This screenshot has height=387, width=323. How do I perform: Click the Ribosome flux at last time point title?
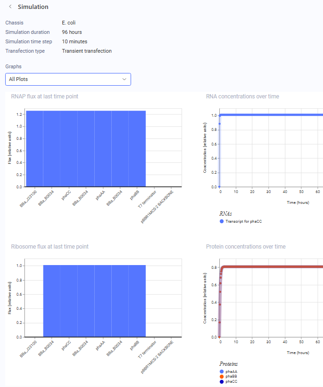click(50, 247)
